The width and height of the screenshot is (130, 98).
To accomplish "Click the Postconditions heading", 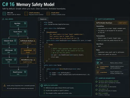I will pos(101,36).
